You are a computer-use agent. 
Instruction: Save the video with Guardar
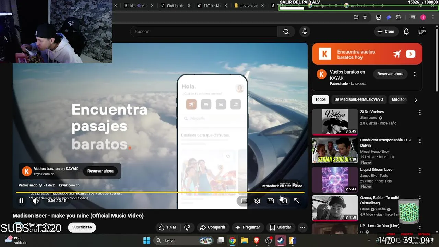[x=281, y=227]
